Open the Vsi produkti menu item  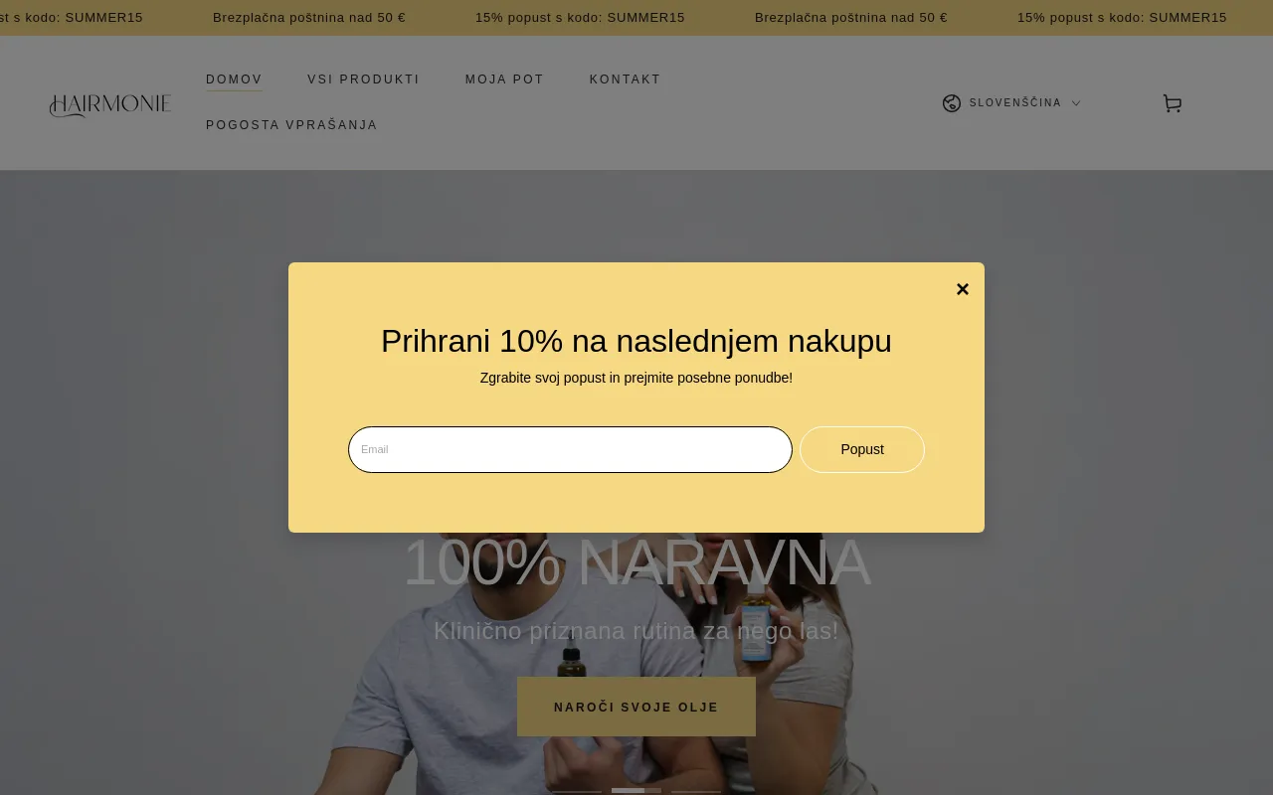364,79
